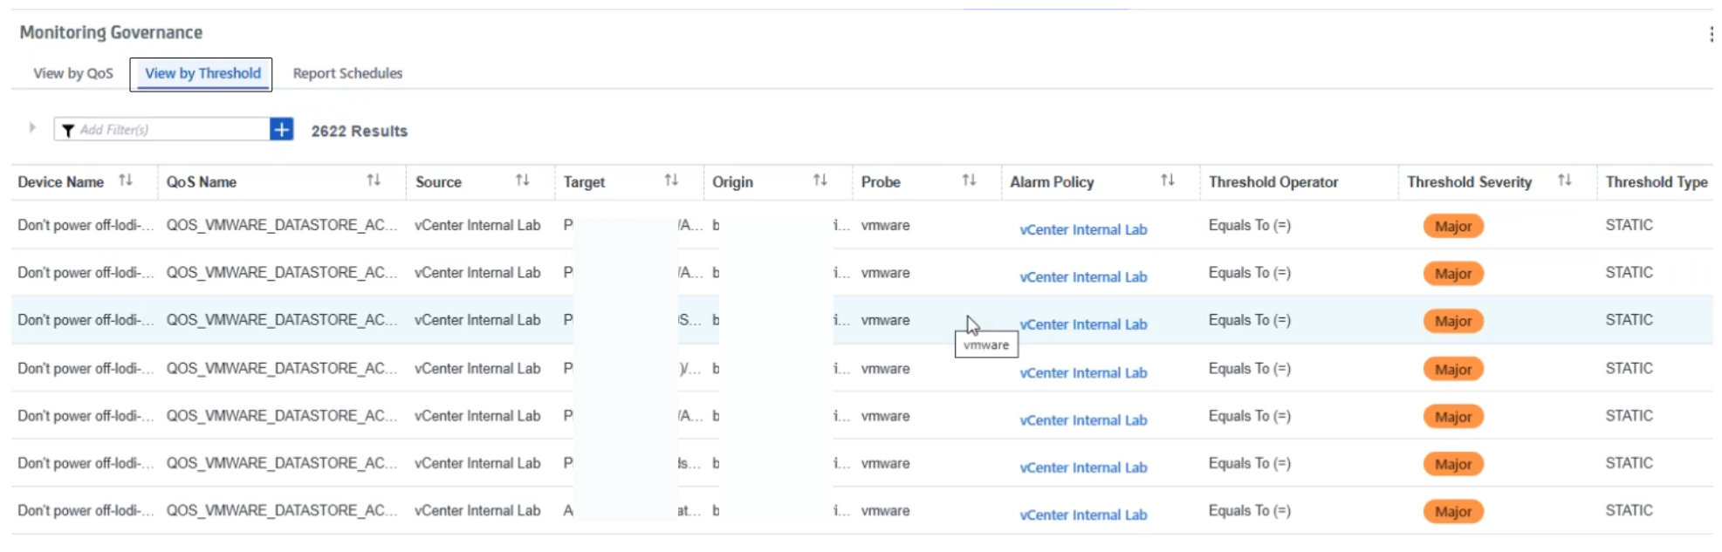Expand the filter panel arrow
The image size is (1722, 552).
(32, 128)
